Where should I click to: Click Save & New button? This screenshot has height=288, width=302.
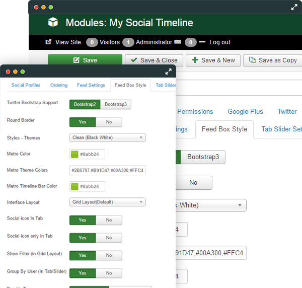tap(213, 60)
